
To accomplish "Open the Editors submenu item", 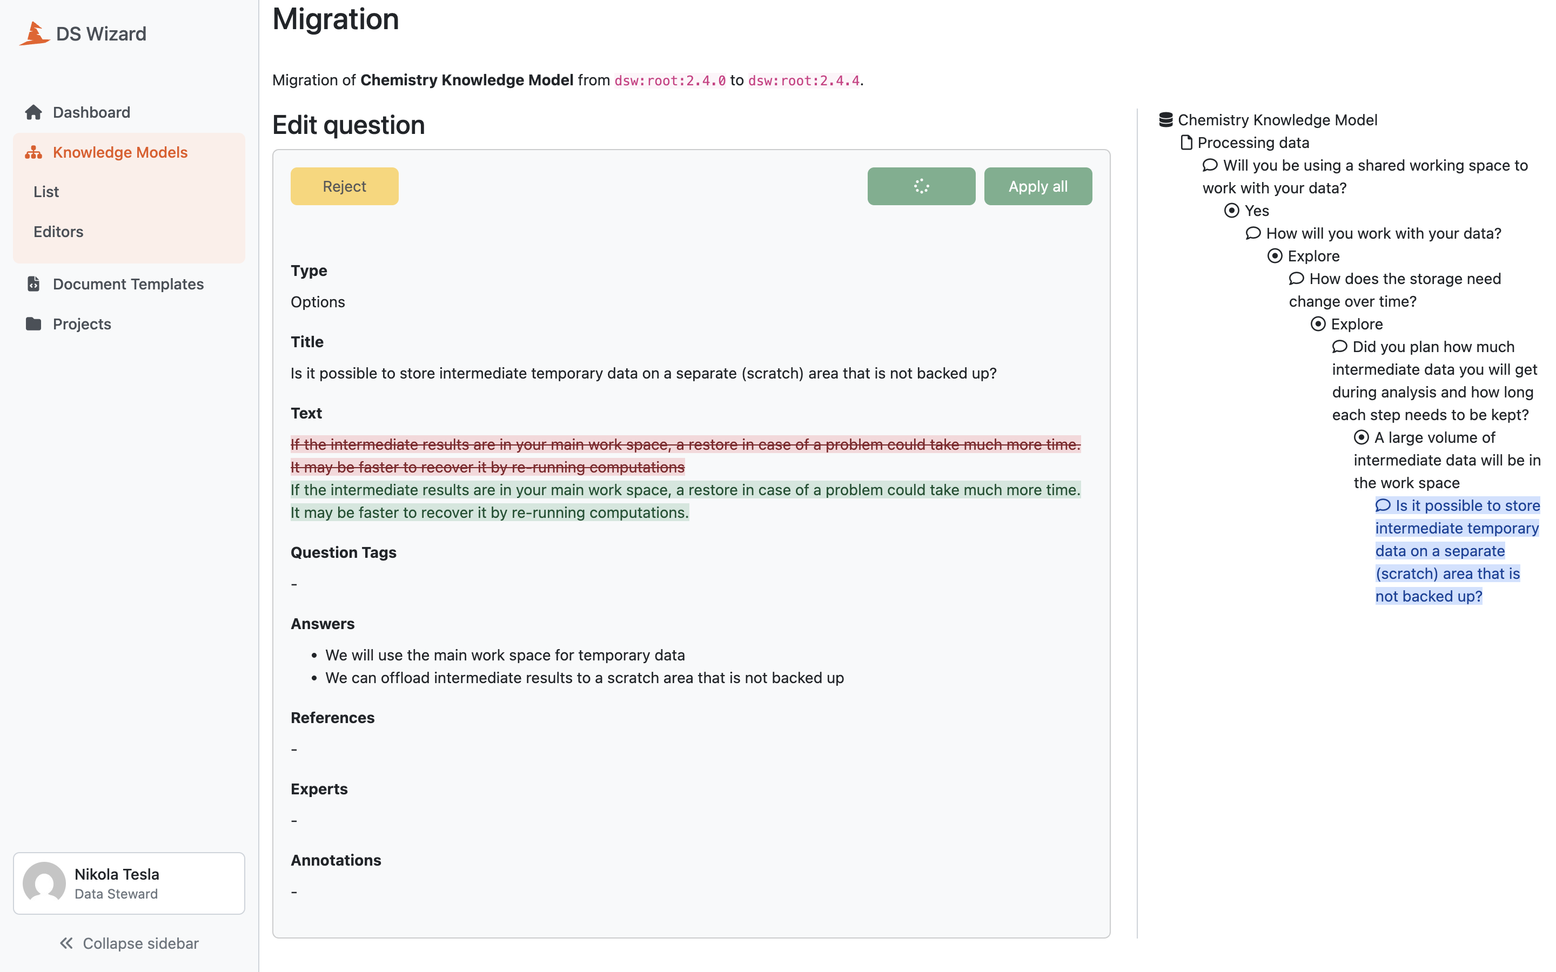I will 58,232.
